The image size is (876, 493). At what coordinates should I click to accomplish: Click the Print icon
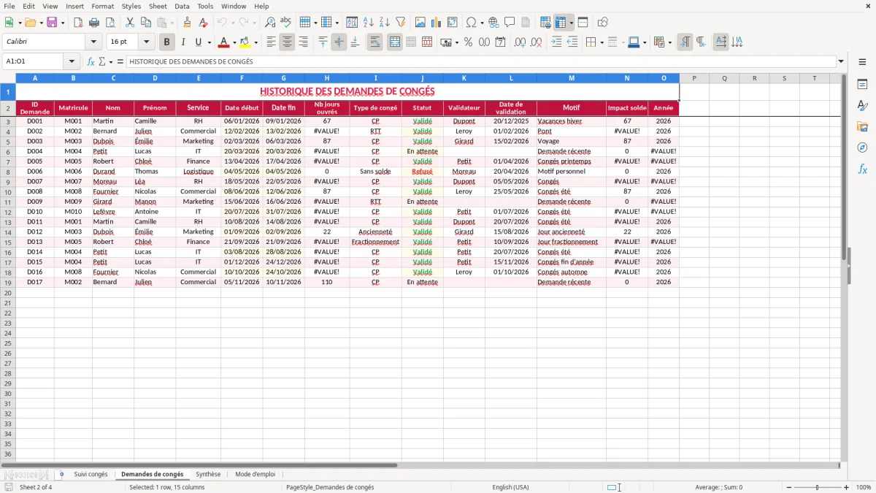[x=94, y=23]
